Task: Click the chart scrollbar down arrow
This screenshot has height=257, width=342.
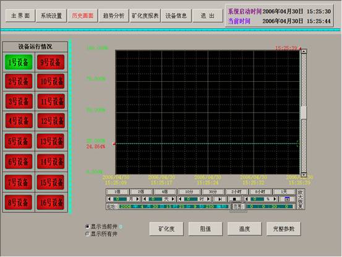Action: pyautogui.click(x=304, y=175)
